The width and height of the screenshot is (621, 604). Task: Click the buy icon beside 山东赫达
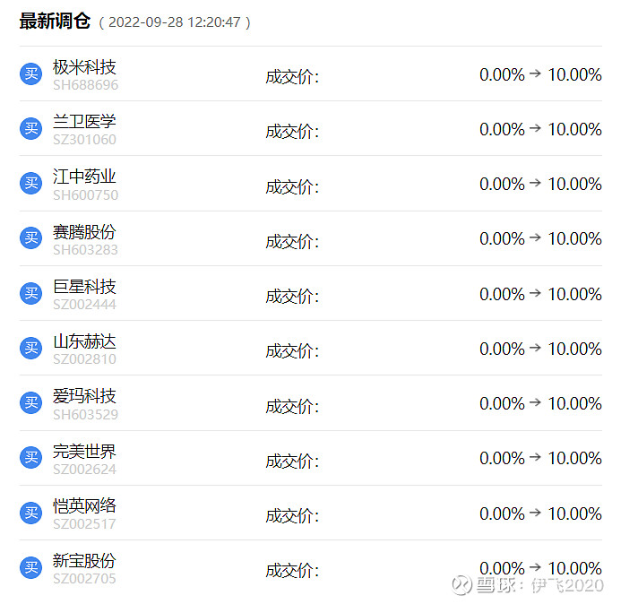click(31, 349)
